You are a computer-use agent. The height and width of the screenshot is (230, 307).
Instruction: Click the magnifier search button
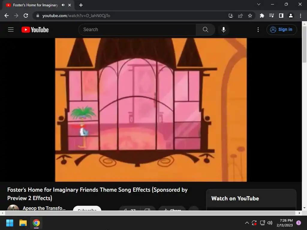pos(205,30)
